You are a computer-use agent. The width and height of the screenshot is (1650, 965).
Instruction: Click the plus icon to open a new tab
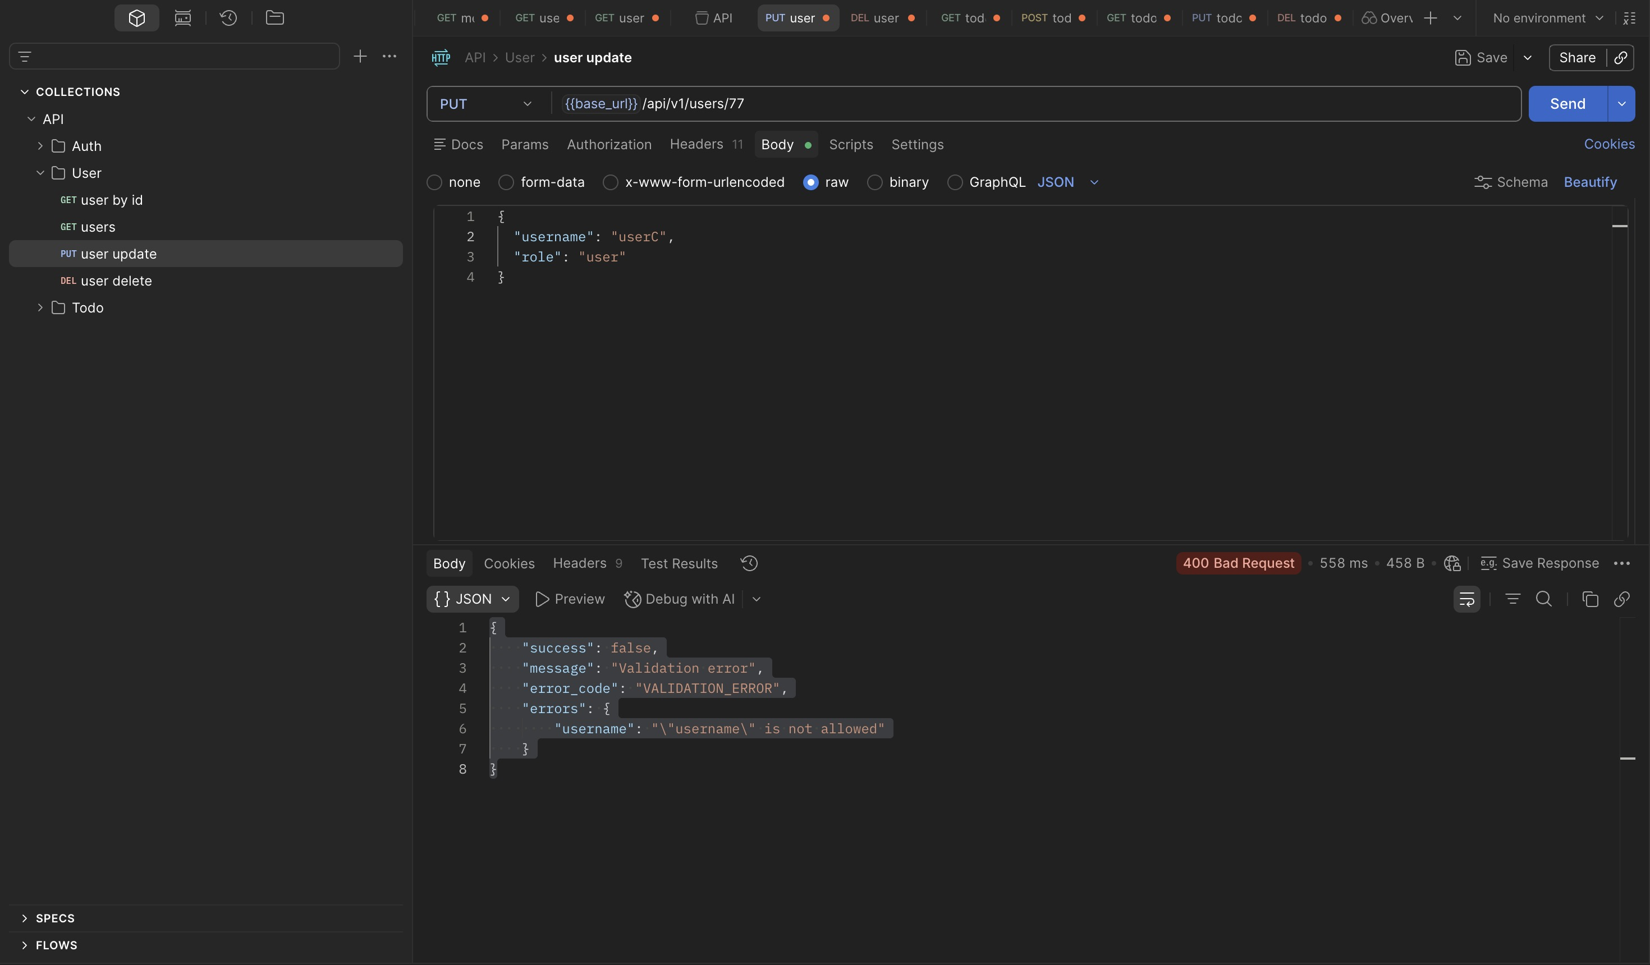[x=1431, y=18]
